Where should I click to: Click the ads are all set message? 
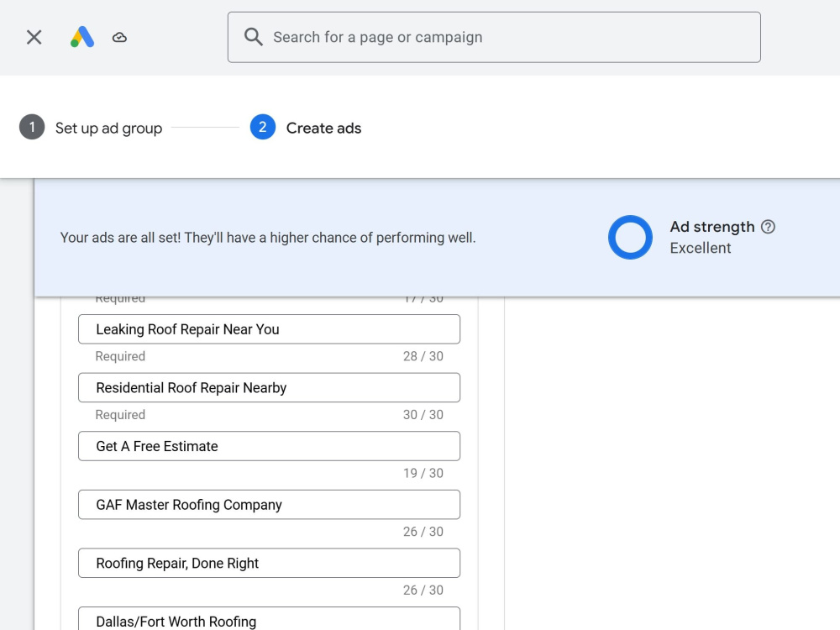tap(268, 238)
